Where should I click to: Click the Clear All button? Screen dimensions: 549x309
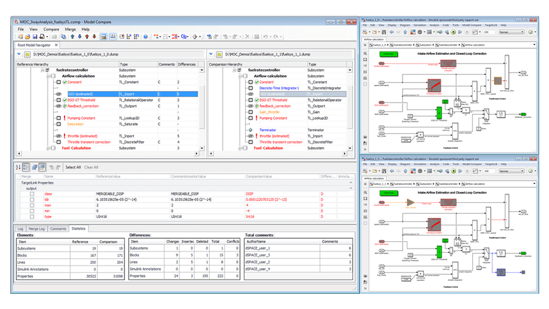pos(91,167)
